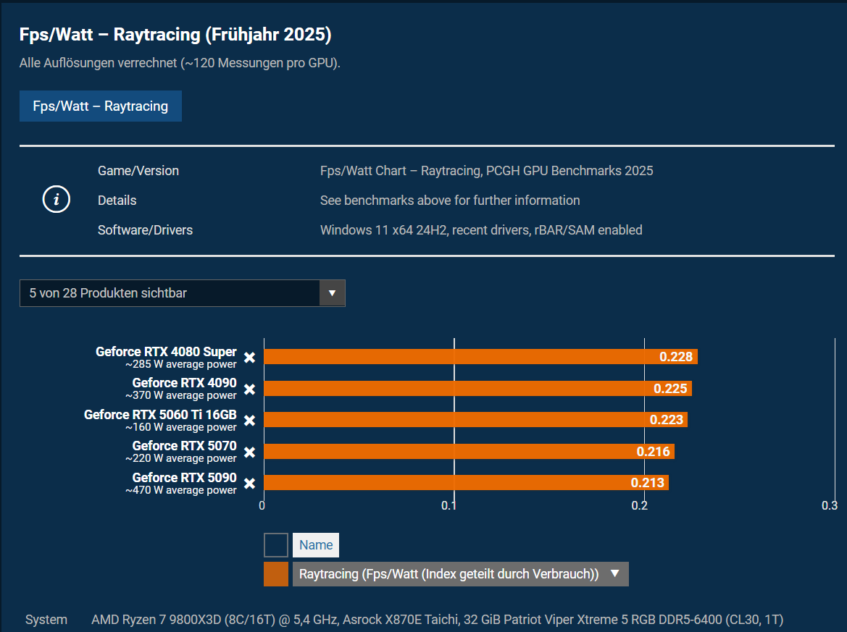Open the '5 von 28 Produkten sichtbar' dropdown
Screen dimensions: 847x632
point(182,293)
